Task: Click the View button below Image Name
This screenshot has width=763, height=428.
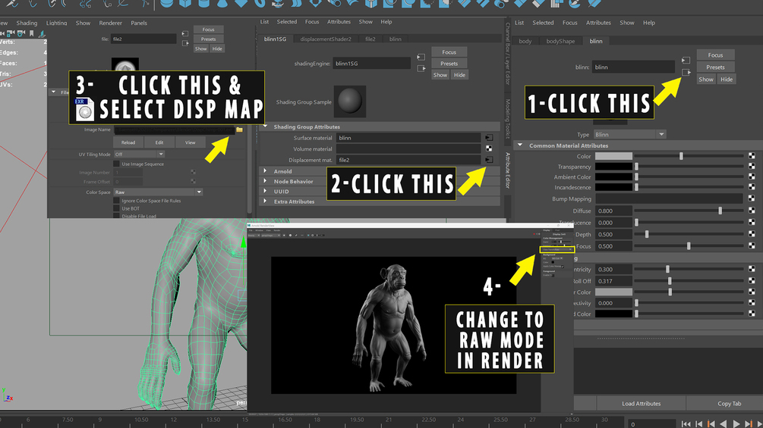Action: coord(191,142)
